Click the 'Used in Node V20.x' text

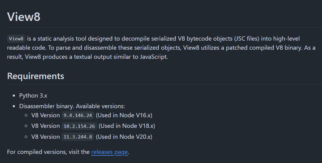pyautogui.click(x=124, y=137)
